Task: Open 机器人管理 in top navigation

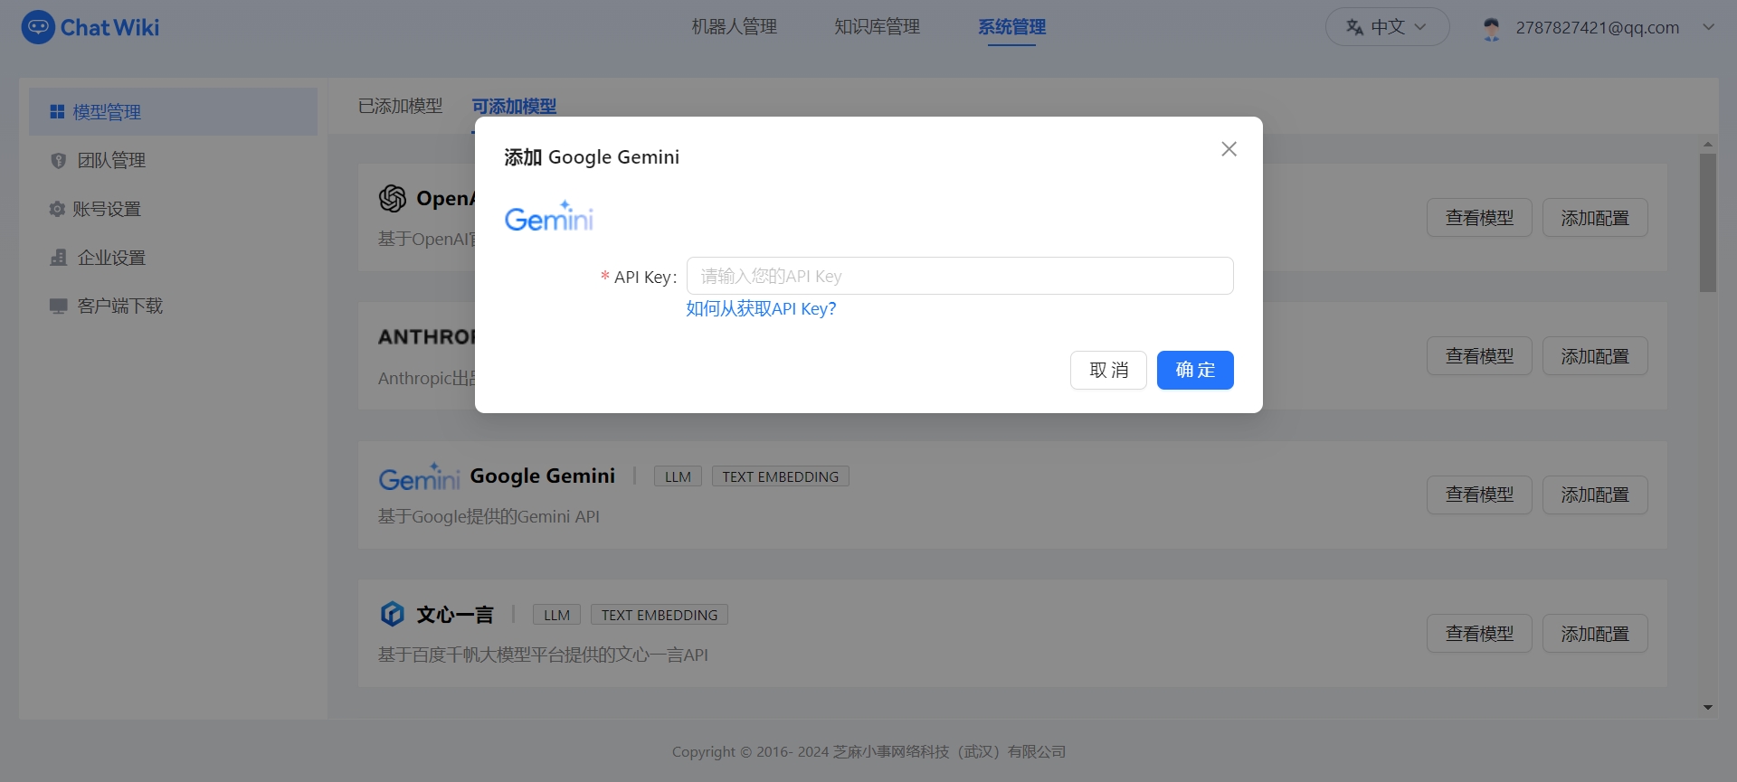Action: 735,27
